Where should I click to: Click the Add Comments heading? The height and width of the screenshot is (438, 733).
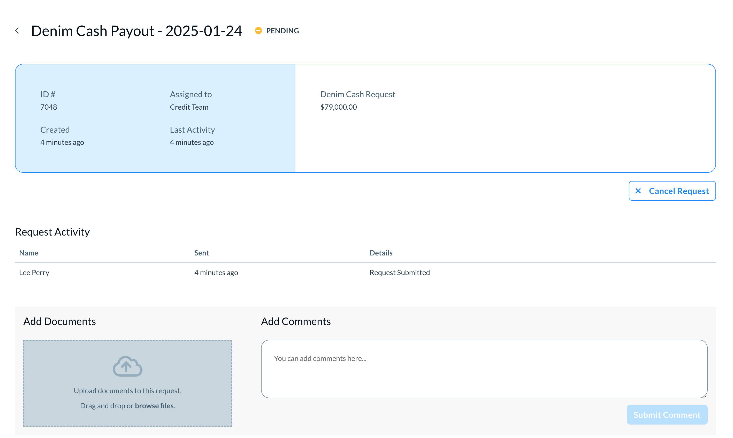[296, 321]
